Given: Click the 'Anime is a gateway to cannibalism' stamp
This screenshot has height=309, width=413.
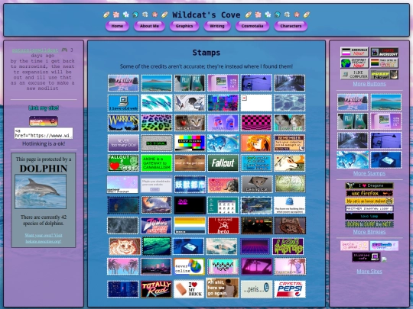Looking at the screenshot, I should pyautogui.click(x=157, y=163).
